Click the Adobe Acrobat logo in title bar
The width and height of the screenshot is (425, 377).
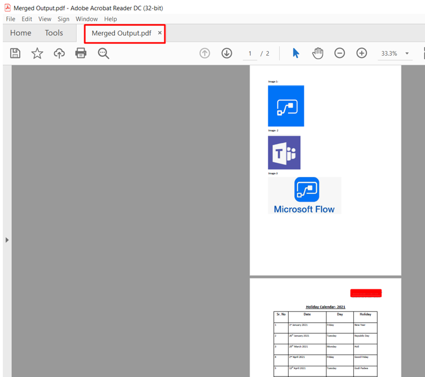pos(7,7)
